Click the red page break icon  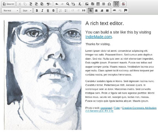(123, 4)
